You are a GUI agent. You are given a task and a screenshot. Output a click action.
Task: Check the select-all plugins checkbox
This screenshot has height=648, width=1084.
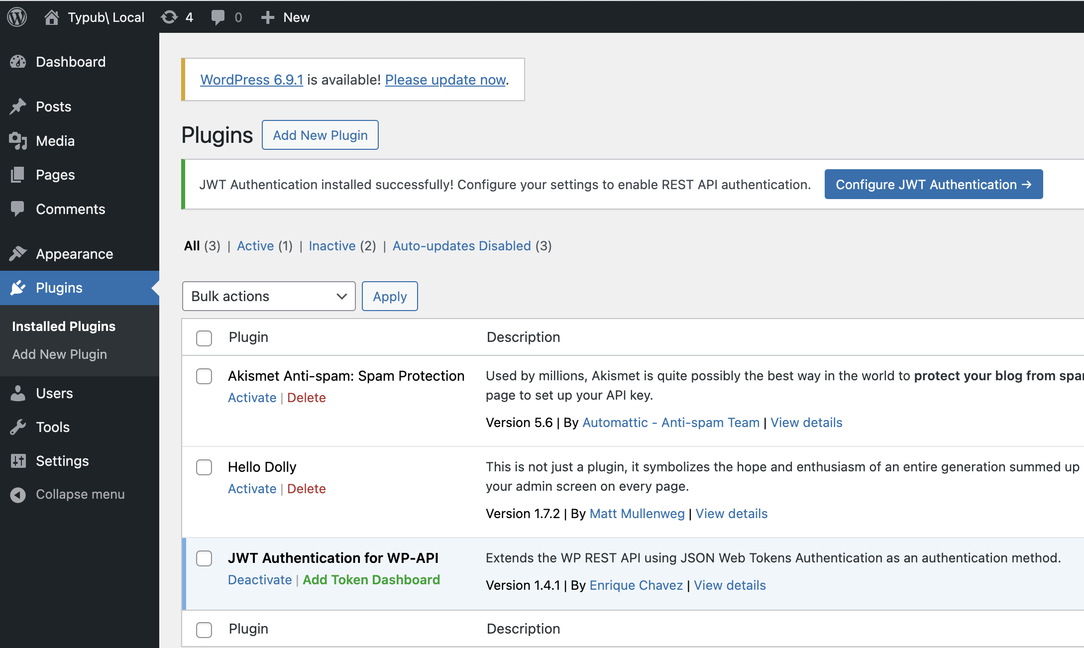(x=204, y=338)
